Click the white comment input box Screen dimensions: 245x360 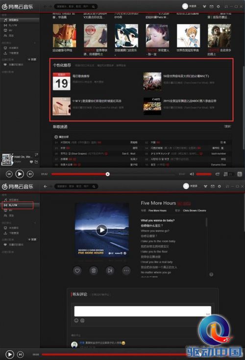point(143,311)
